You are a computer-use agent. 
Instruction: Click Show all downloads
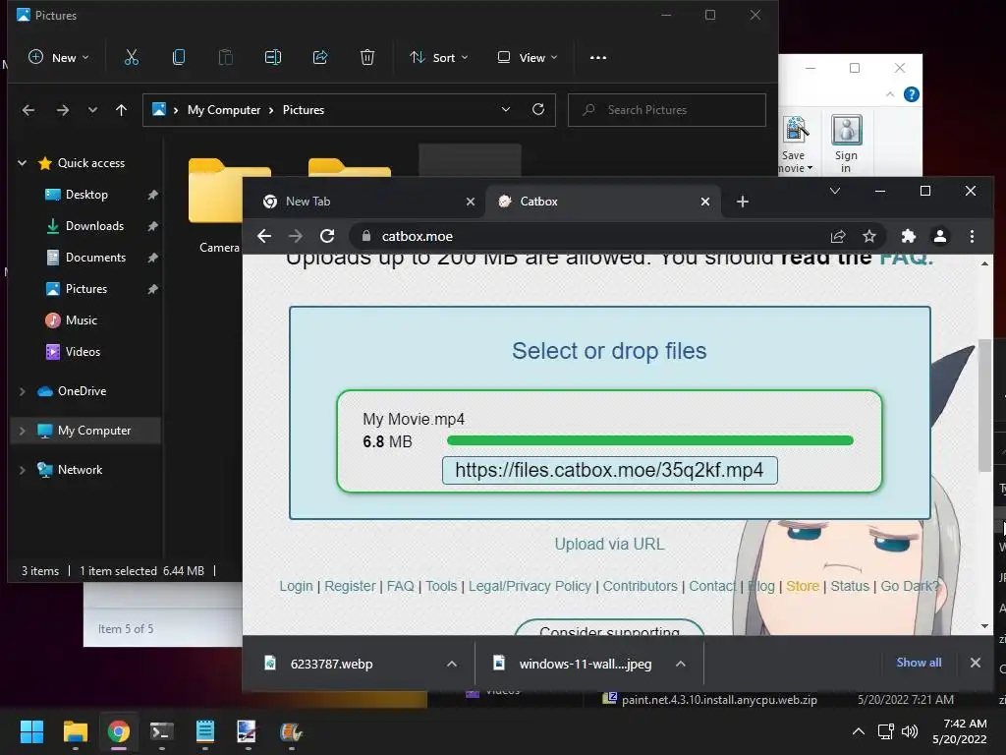coord(919,663)
